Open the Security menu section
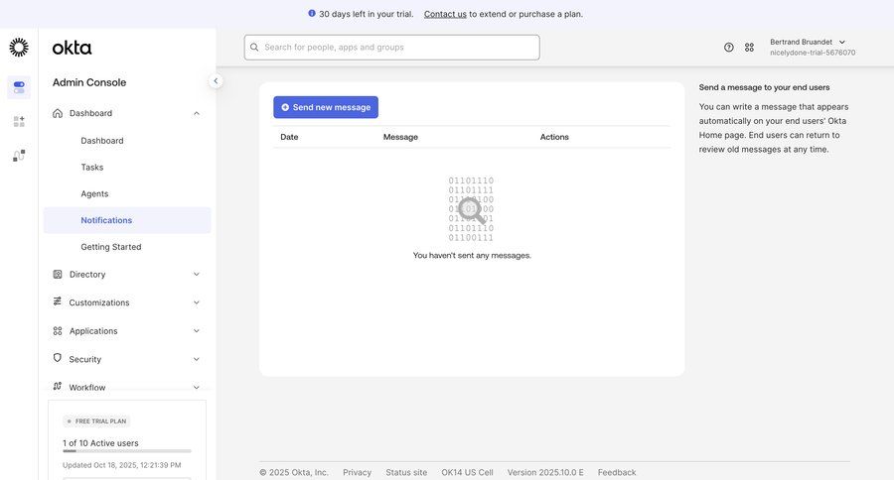Screen dimensions: 894x480 click(x=127, y=359)
